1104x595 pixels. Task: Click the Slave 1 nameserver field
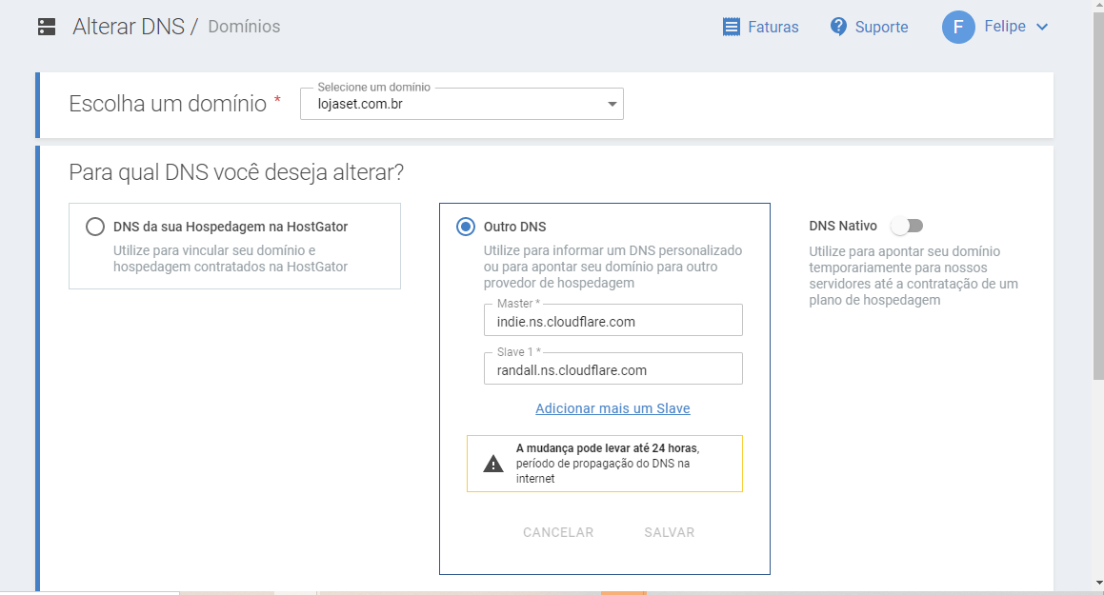[612, 370]
